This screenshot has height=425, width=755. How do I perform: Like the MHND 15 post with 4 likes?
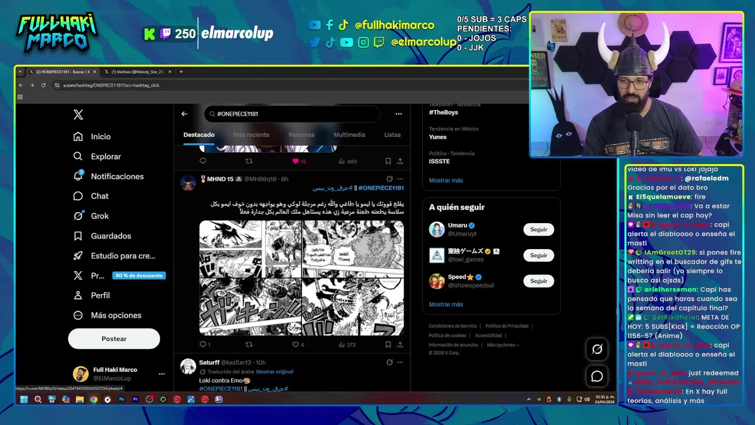(x=298, y=345)
